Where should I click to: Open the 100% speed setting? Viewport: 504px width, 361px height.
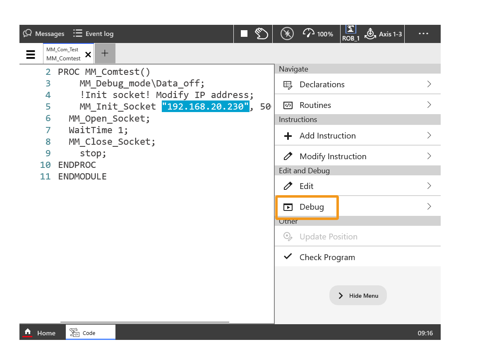click(318, 34)
